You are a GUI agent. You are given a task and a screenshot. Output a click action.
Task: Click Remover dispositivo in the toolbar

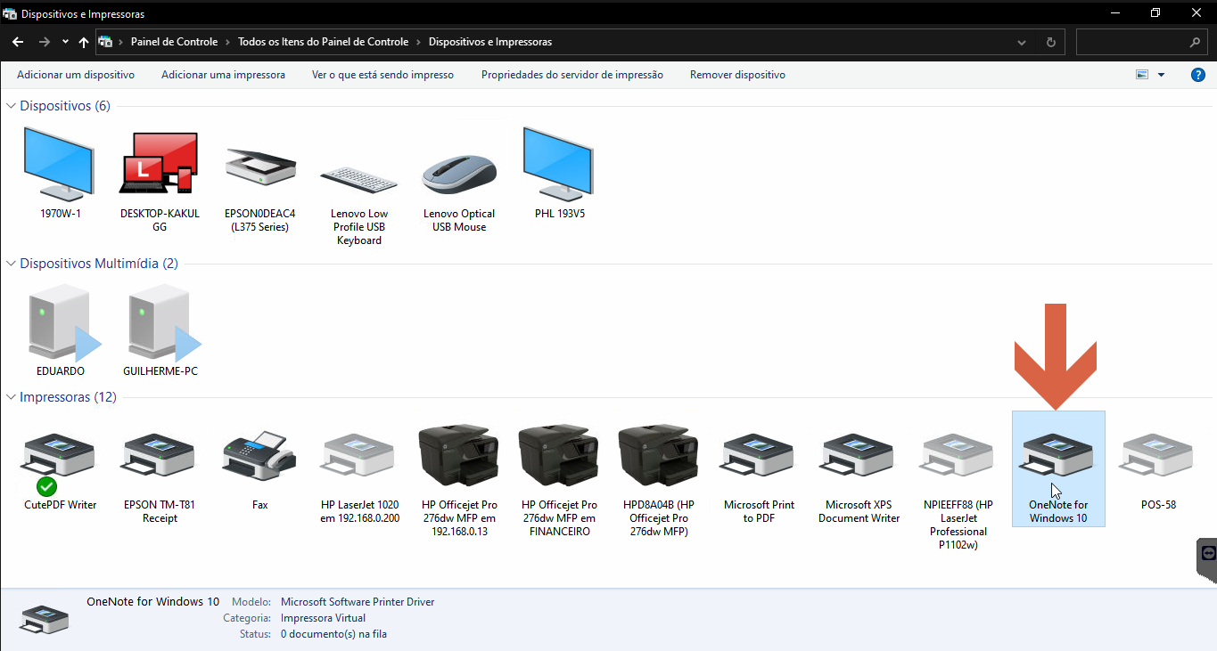point(737,75)
